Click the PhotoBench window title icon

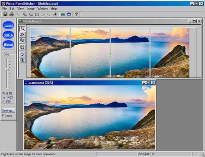coord(21,21)
